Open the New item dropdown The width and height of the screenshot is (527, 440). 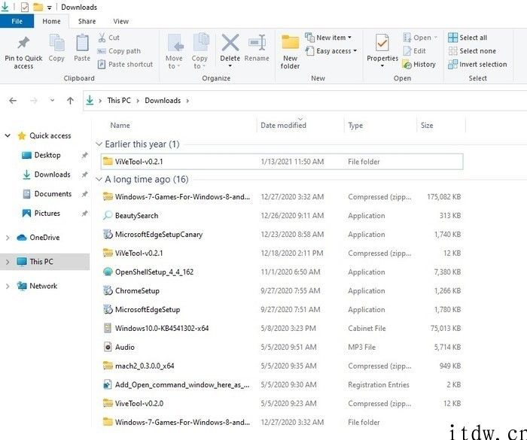(328, 38)
